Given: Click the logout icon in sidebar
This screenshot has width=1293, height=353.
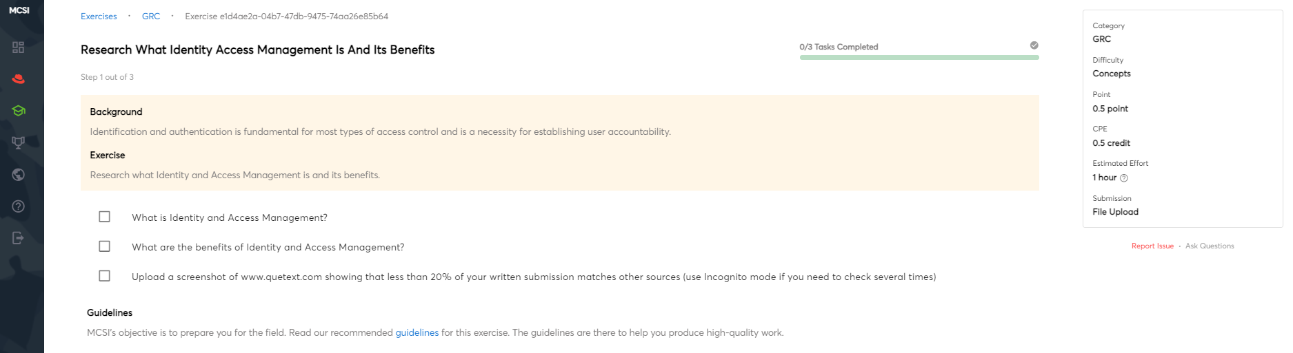Looking at the screenshot, I should click(x=19, y=238).
